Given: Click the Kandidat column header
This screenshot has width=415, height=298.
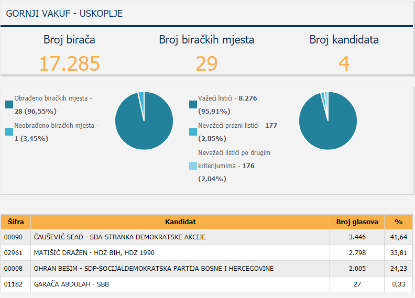Looking at the screenshot, I should coord(180,222).
